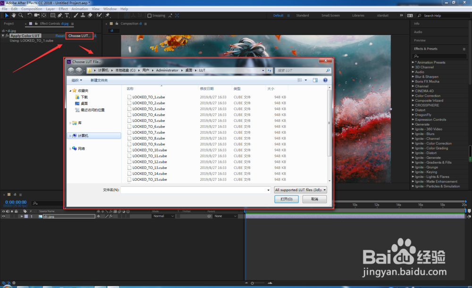Open the 组织 dropdown in dialog

(77, 80)
